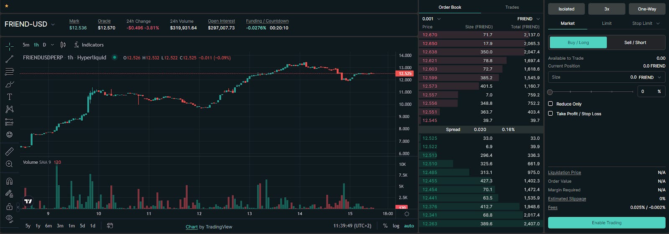Viewport: 669px width, 234px height.
Task: Open the 0.001 price grouping dropdown
Action: pos(432,19)
